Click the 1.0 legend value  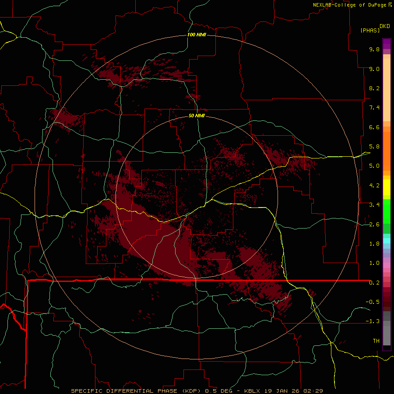(x=374, y=263)
